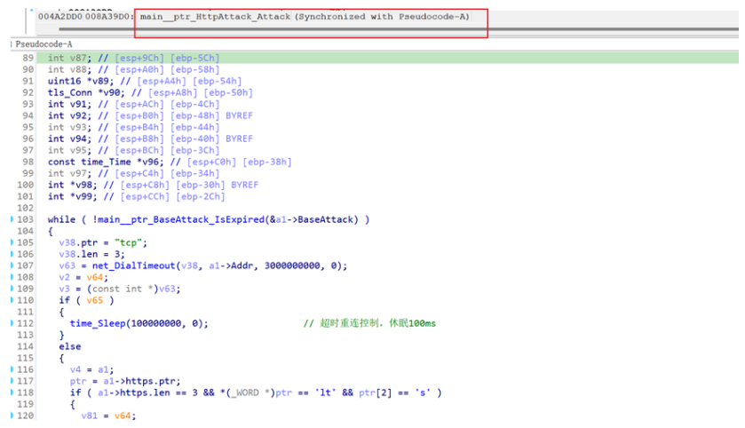Click the breakpoint dot on line 120

(x=12, y=416)
